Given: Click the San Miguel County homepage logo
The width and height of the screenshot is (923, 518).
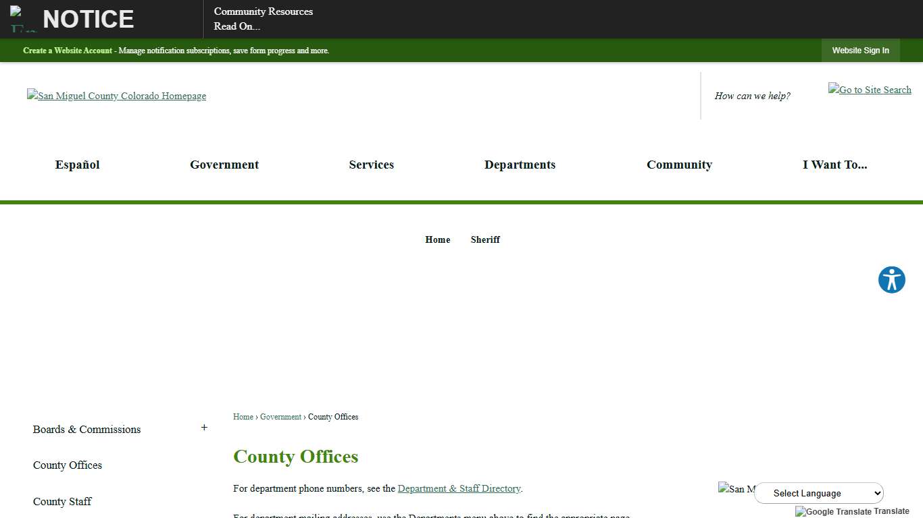Looking at the screenshot, I should pos(116,96).
